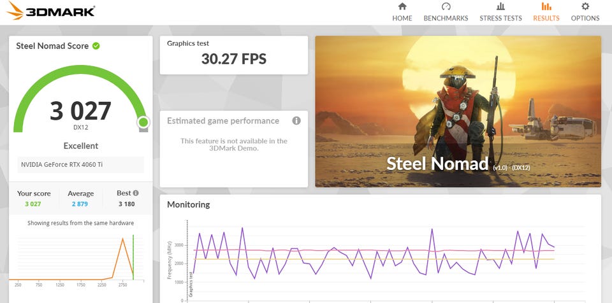Click the green marker line in the score distribution chart
Image resolution: width=612 pixels, height=303 pixels.
tap(133, 257)
